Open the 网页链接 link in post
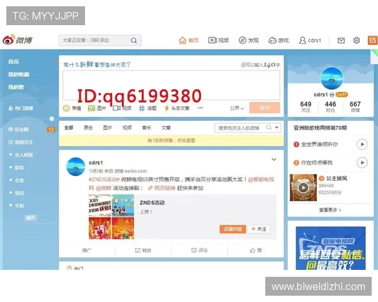The width and height of the screenshot is (378, 302). point(161,188)
